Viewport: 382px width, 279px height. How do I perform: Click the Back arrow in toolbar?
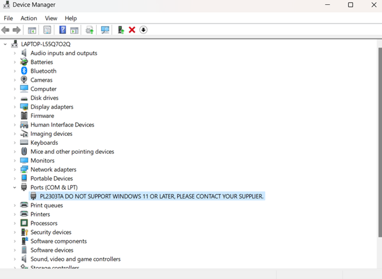click(5, 30)
